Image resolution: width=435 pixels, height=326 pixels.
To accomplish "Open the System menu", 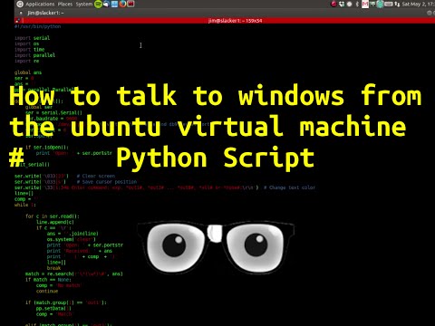I will tap(84, 4).
